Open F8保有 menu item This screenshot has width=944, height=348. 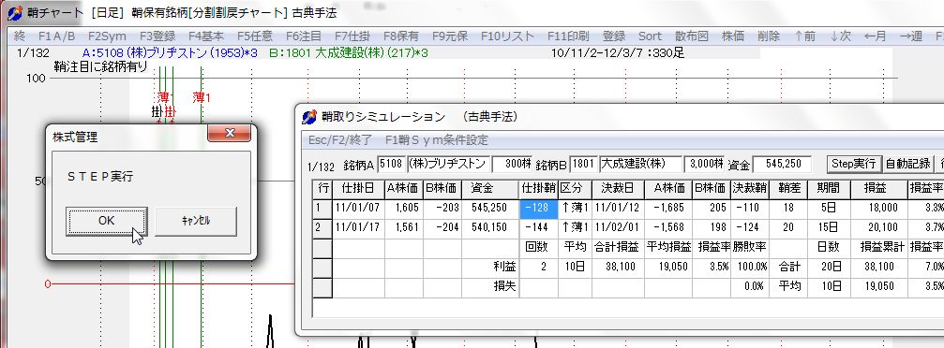click(401, 36)
